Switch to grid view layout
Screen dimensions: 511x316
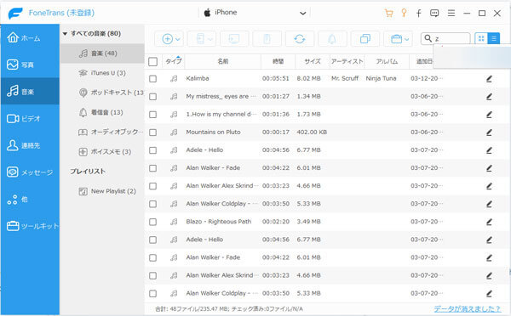480,39
